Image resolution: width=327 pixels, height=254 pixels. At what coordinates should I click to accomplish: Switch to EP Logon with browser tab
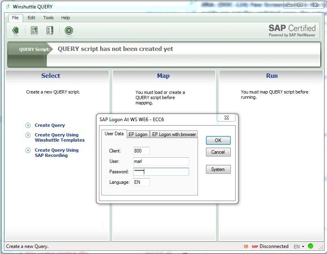click(x=174, y=134)
